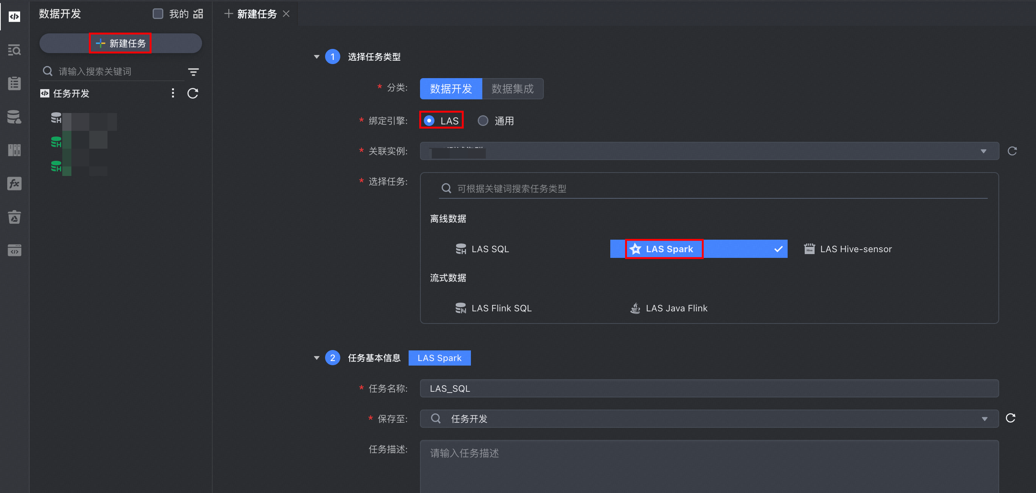Open the 任务开发 three-dot more menu
The height and width of the screenshot is (493, 1036).
[173, 93]
